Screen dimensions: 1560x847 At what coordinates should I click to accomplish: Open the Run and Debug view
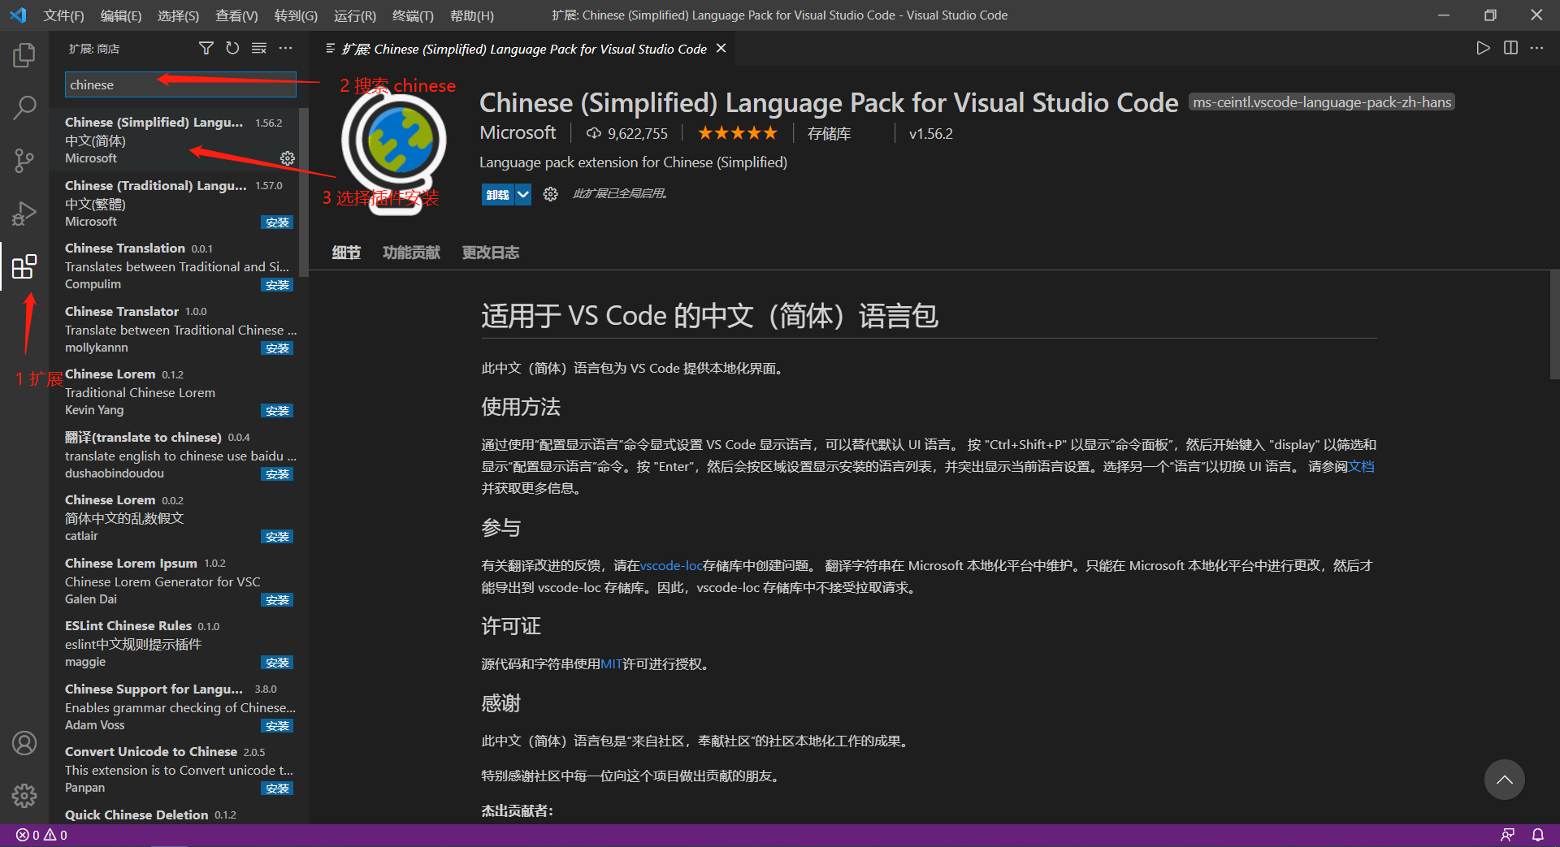(24, 213)
